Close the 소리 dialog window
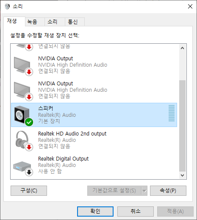The height and width of the screenshot is (220, 197). click(190, 6)
